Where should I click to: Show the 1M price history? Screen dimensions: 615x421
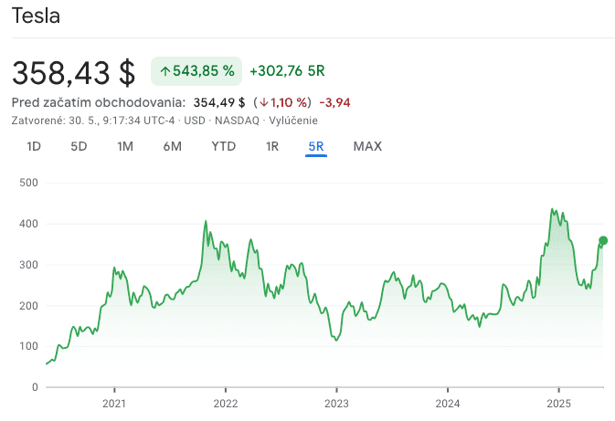[x=125, y=146]
